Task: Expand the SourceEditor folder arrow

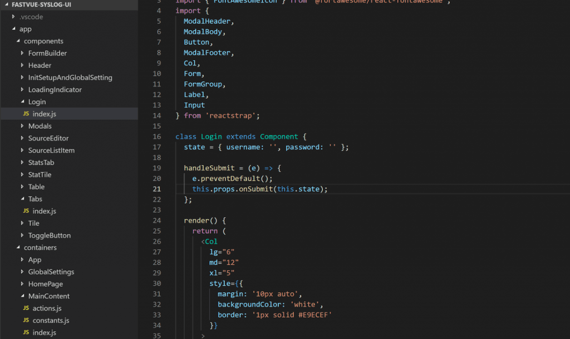Action: coord(22,138)
